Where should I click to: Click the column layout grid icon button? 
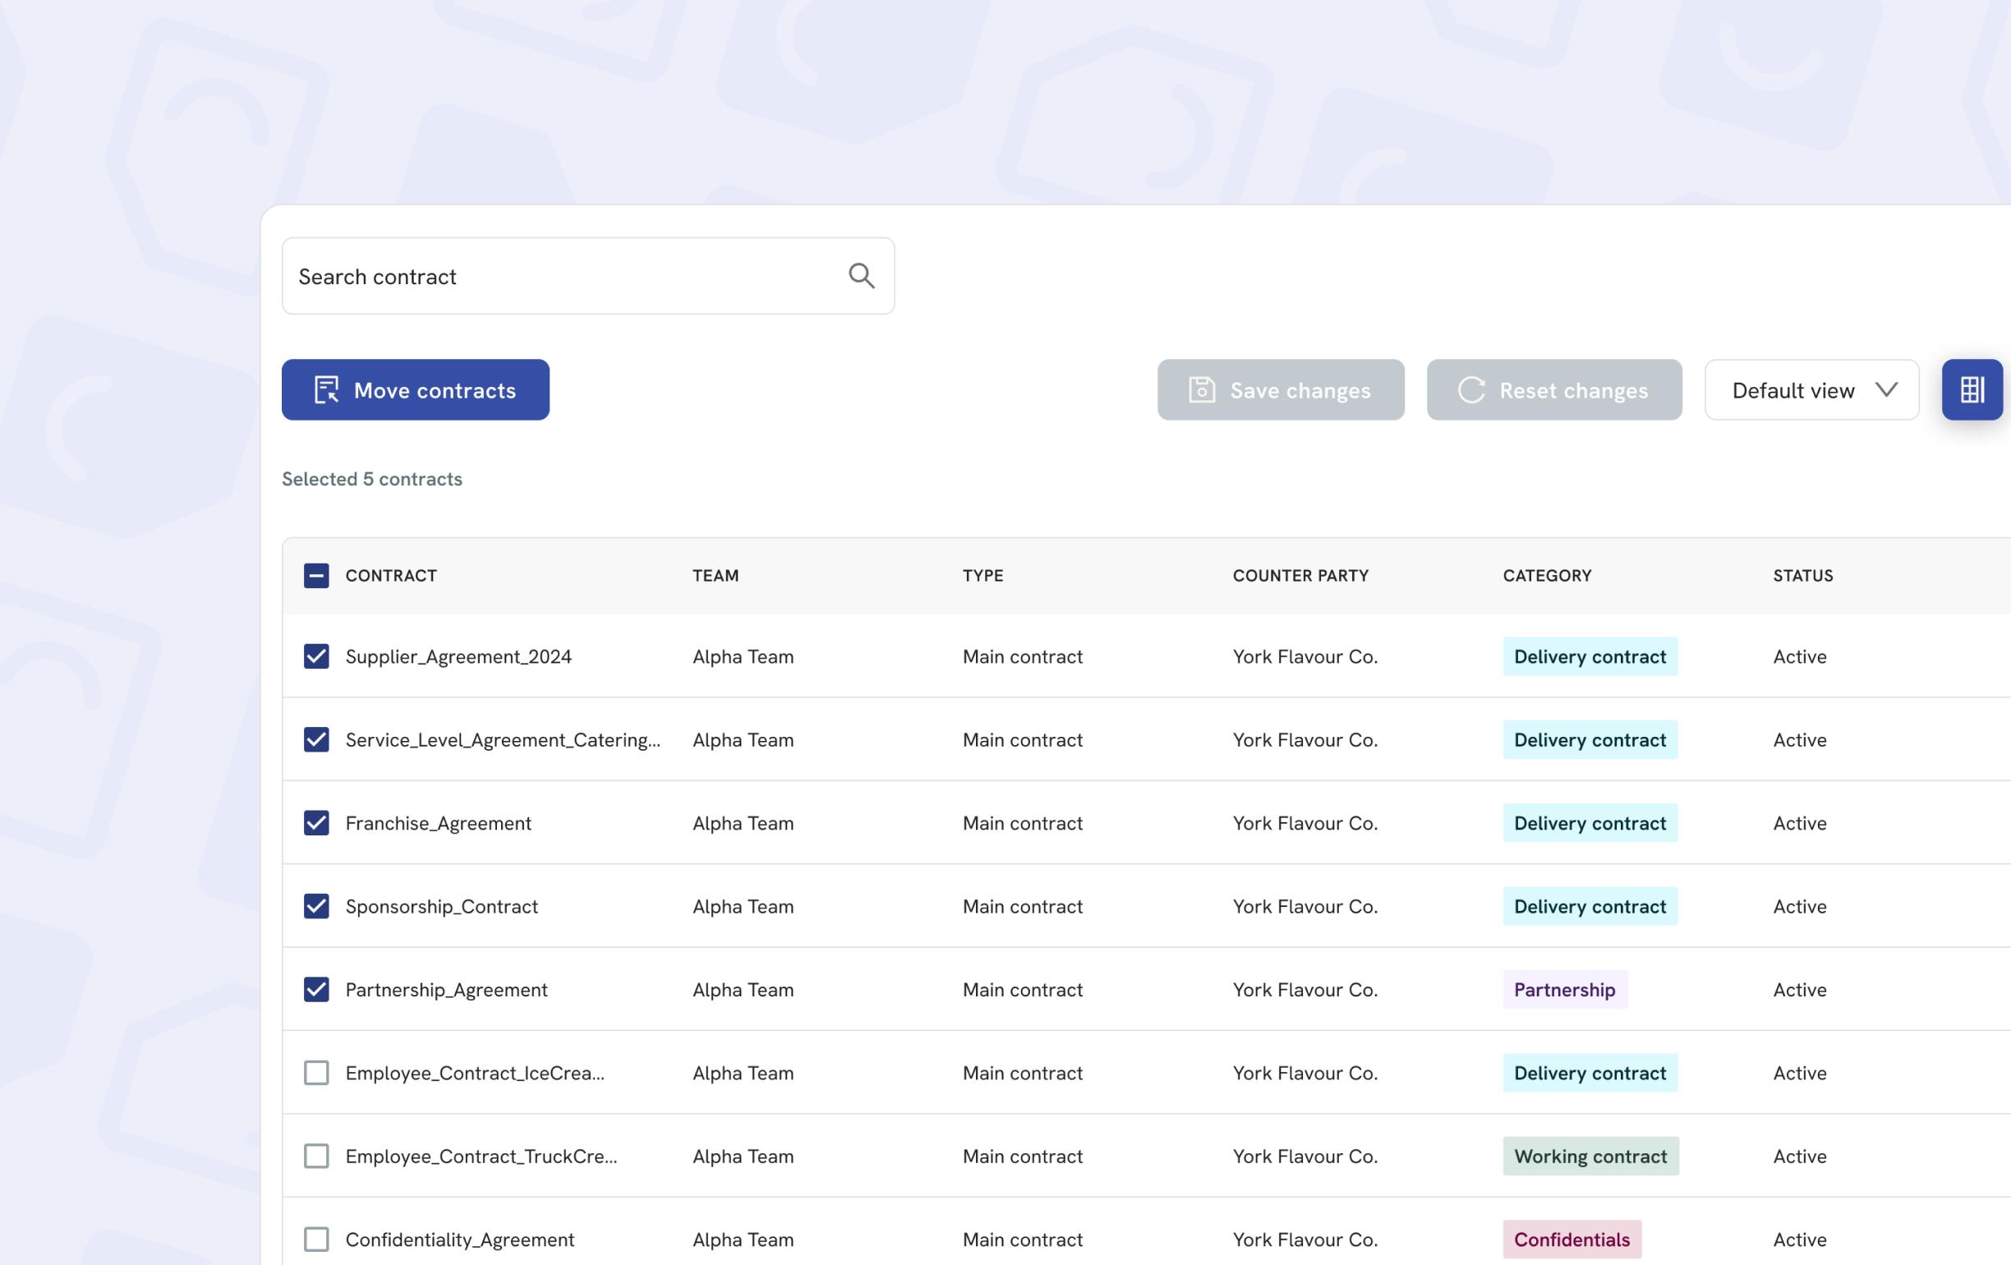1971,390
